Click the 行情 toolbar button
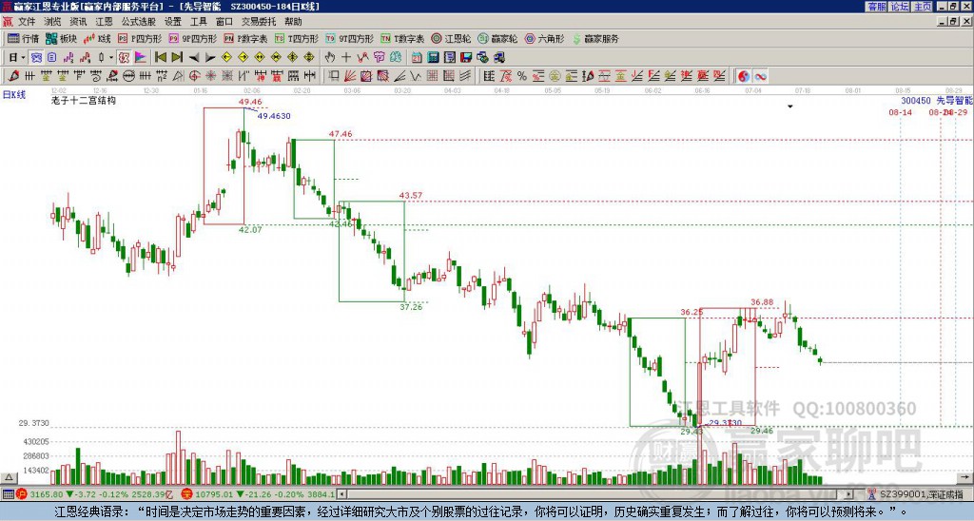 point(24,38)
